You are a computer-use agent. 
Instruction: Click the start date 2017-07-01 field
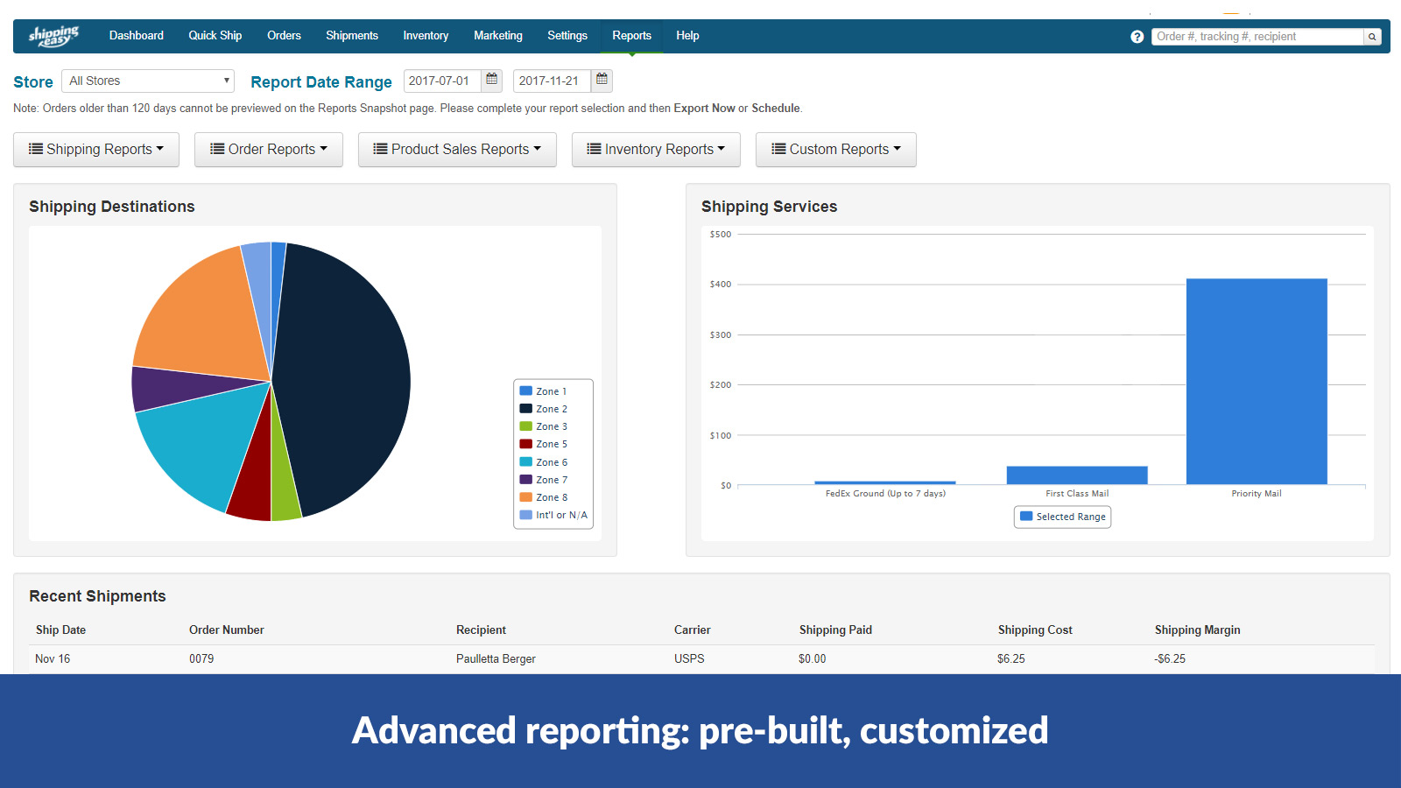pyautogui.click(x=442, y=81)
